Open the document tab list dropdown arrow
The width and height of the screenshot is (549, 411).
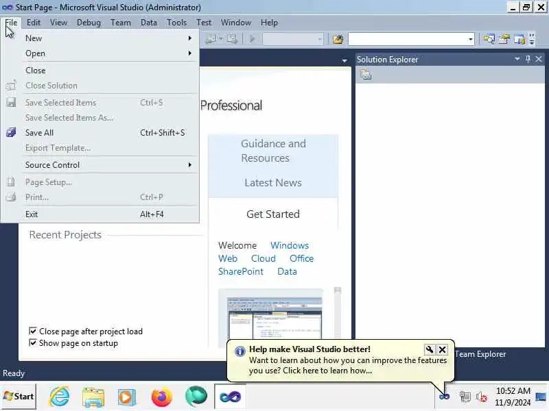coord(344,61)
